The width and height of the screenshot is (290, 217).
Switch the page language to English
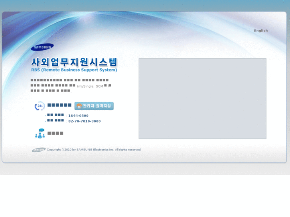pos(261,31)
